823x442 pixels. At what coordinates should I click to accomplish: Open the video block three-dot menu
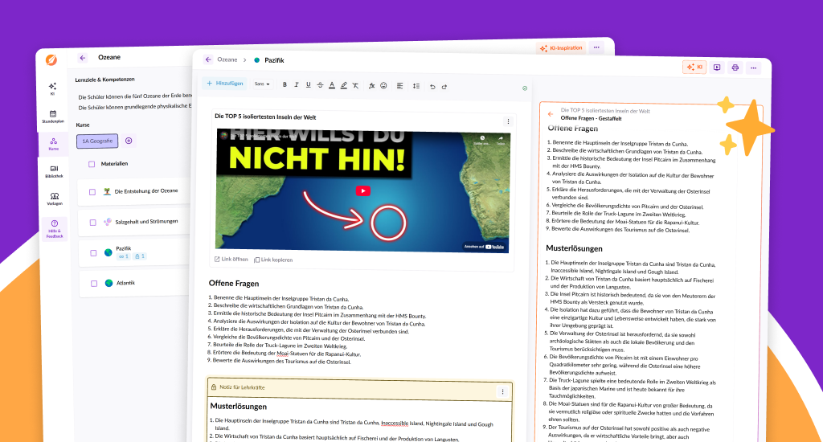pyautogui.click(x=507, y=121)
